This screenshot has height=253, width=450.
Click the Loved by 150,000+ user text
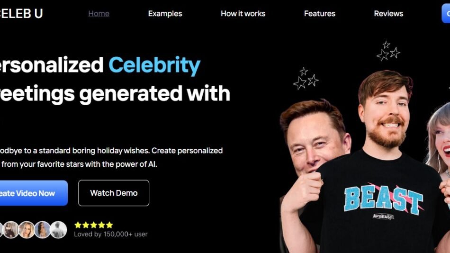[x=111, y=234]
